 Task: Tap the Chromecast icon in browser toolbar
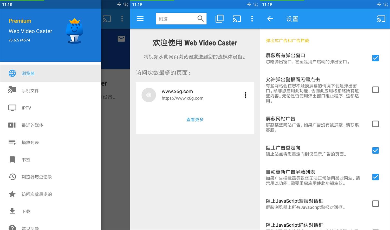pyautogui.click(x=236, y=18)
